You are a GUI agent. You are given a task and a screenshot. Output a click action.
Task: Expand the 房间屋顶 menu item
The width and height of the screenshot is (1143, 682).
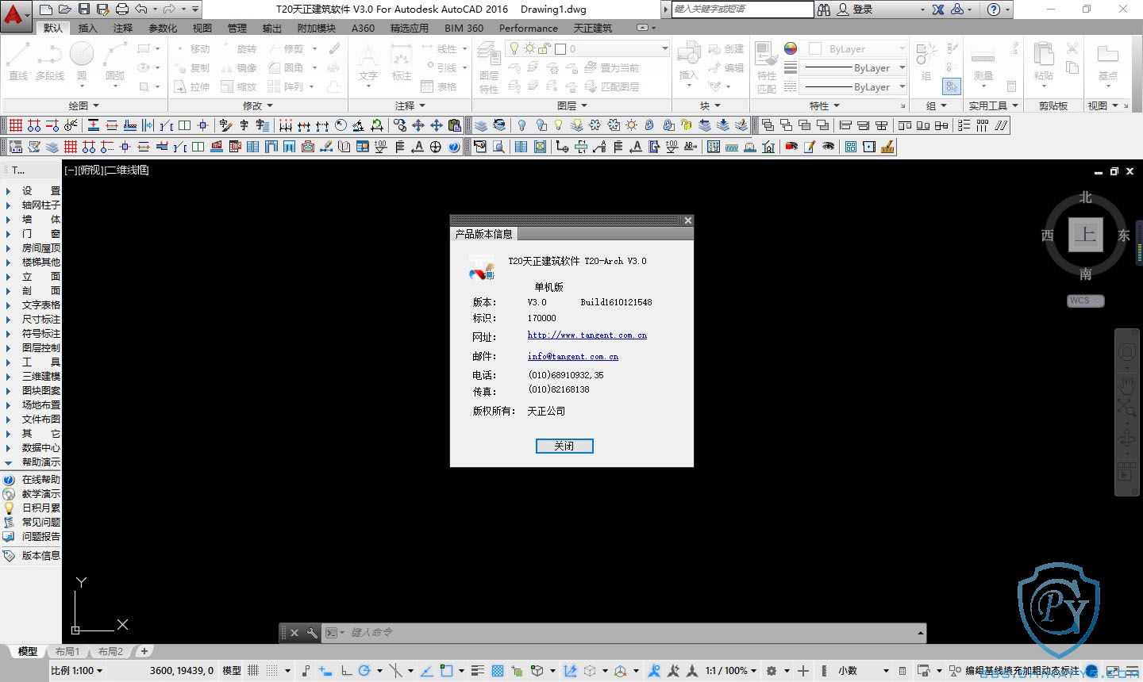tap(32, 247)
